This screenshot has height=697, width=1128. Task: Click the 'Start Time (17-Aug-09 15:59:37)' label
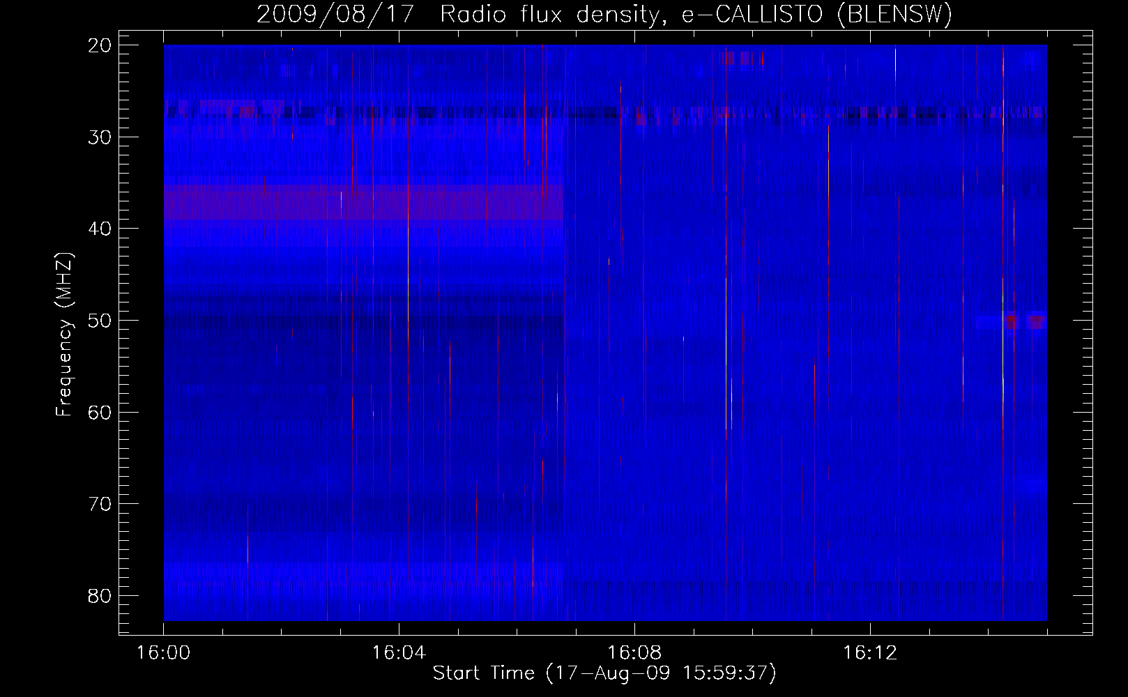604,673
